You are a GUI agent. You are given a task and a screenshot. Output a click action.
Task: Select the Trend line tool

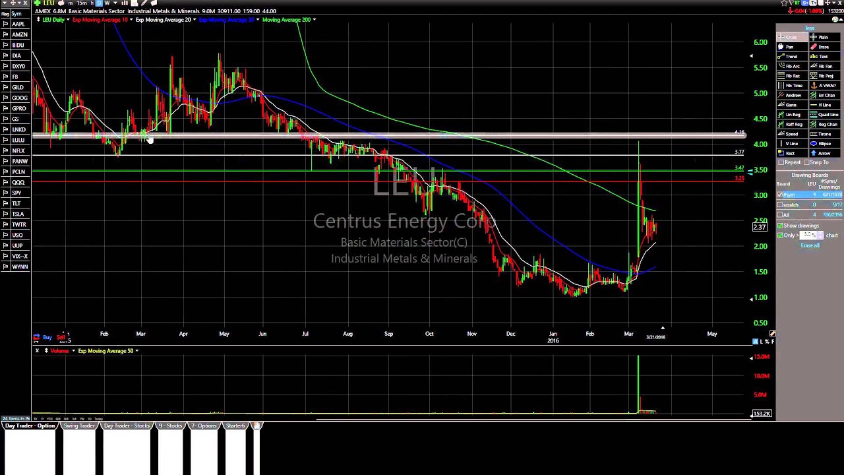(x=793, y=57)
